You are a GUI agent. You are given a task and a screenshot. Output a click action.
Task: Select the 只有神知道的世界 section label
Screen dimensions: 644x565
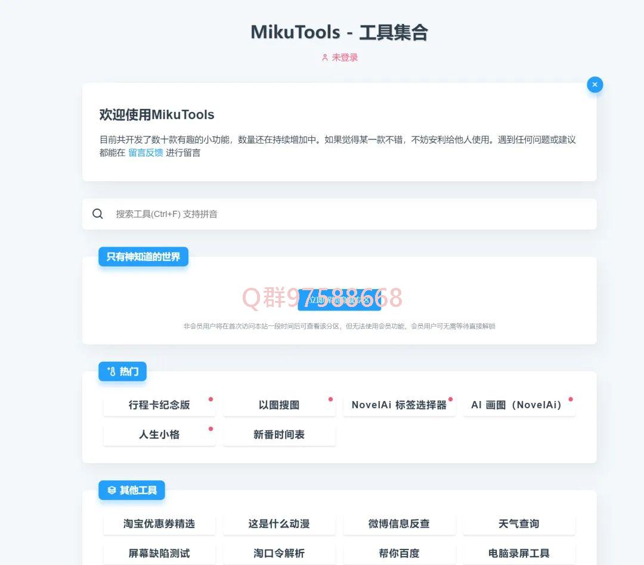pyautogui.click(x=143, y=257)
